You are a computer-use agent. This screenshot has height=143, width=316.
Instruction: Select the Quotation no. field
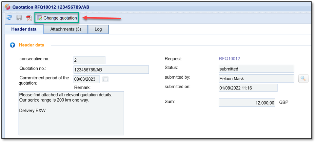pos(111,70)
